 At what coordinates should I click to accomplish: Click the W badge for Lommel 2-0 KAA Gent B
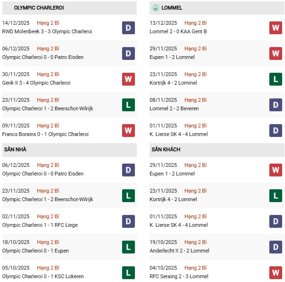point(276,28)
